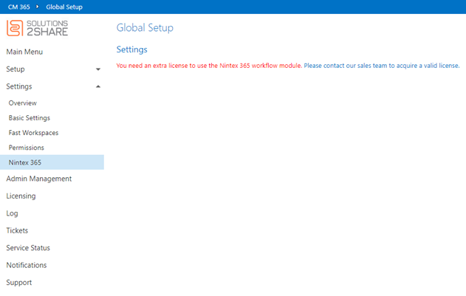The height and width of the screenshot is (296, 466).
Task: Select Fast Workspaces
Action: [33, 133]
